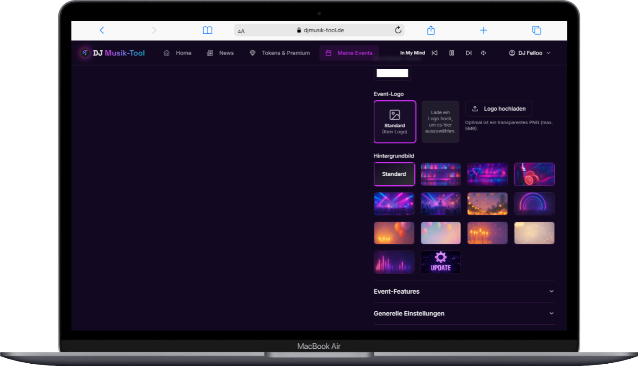Screen dimensions: 638x366
Task: Click the DJ Musik-Tool logo
Action: click(112, 53)
